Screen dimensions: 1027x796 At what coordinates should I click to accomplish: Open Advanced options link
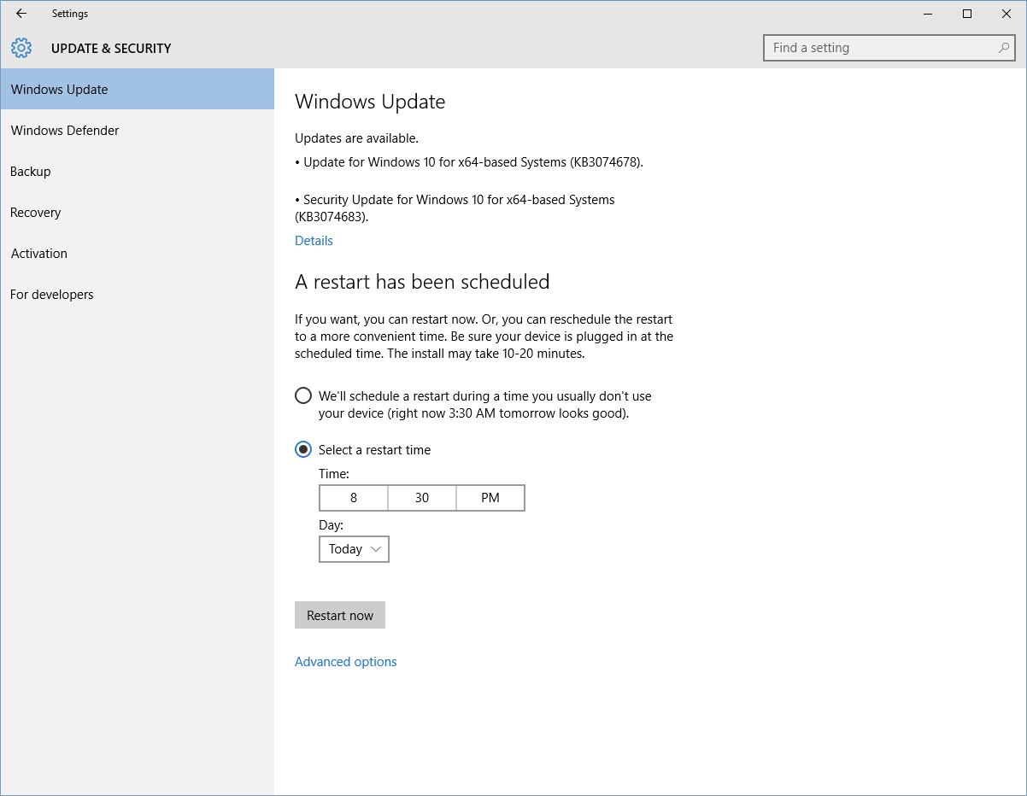coord(346,662)
